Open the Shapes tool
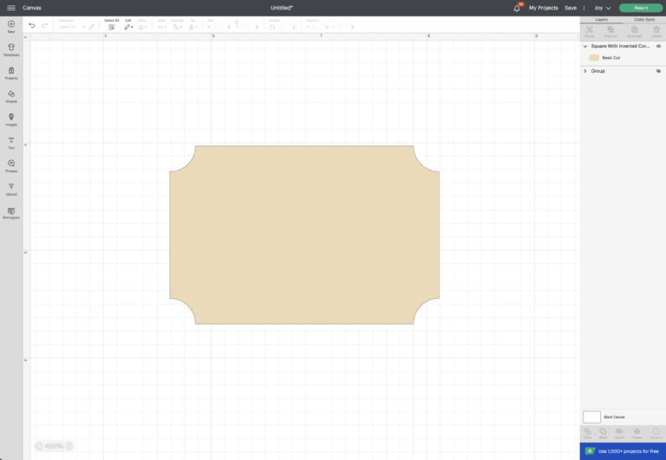 [11, 95]
